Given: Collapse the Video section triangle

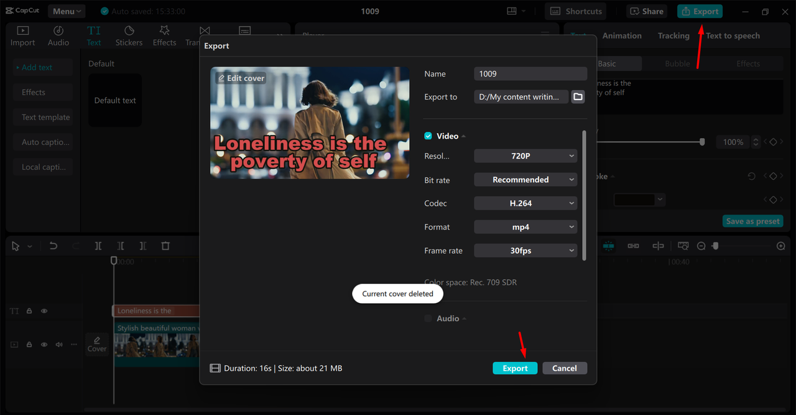Looking at the screenshot, I should click(x=464, y=136).
